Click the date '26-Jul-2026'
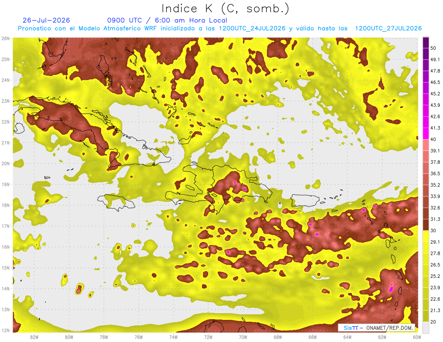Image resolution: width=443 pixels, height=342 pixels. coord(46,20)
